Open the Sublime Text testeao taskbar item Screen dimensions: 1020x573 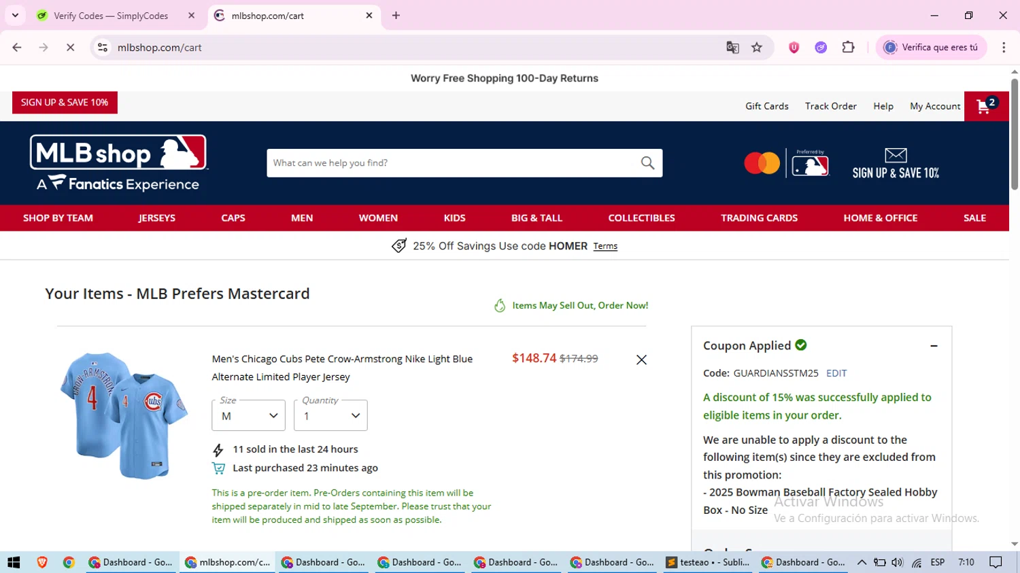coord(708,562)
